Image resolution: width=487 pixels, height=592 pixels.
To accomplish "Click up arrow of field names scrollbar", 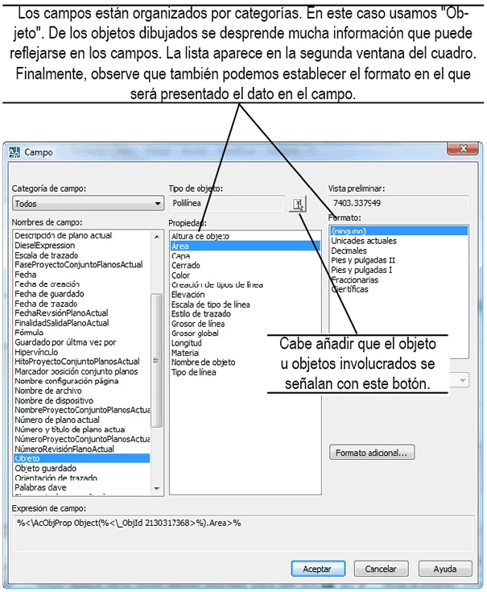I will (x=157, y=237).
